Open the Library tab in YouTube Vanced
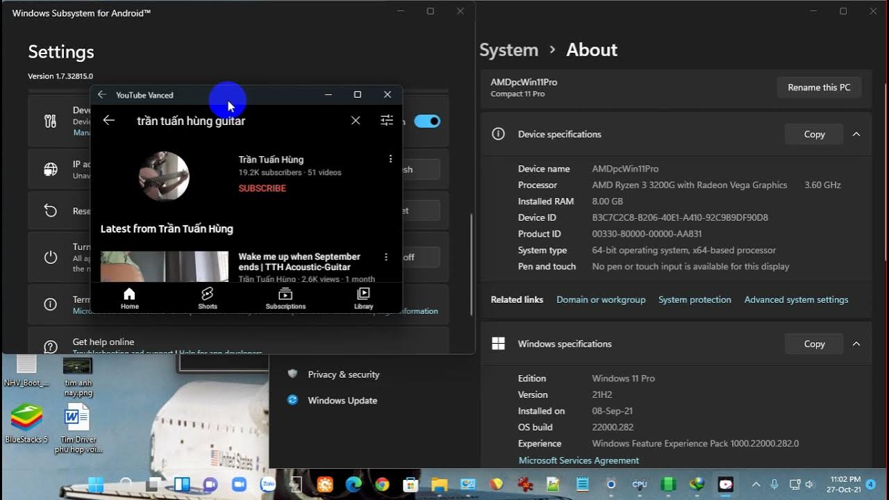 [x=363, y=298]
